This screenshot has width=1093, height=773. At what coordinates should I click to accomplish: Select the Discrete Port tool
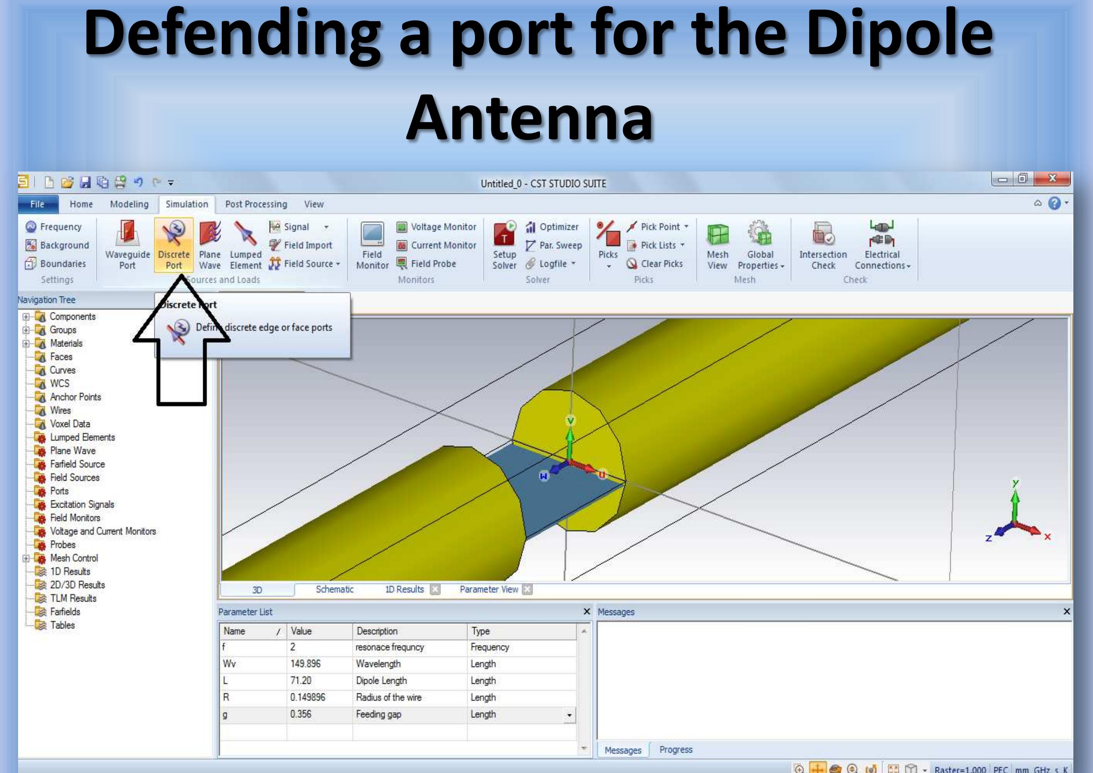pos(173,245)
